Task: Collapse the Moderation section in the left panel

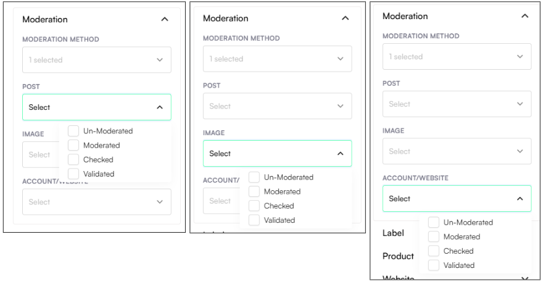Action: pos(164,20)
